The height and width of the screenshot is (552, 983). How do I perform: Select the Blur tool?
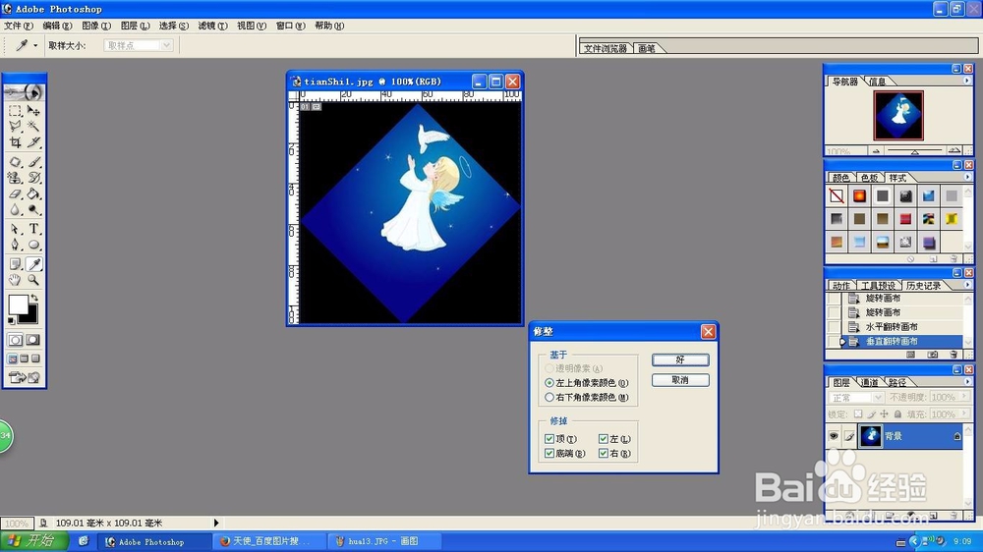15,210
